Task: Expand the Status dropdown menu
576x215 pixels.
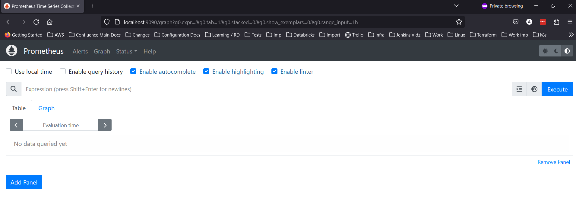Action: (127, 51)
